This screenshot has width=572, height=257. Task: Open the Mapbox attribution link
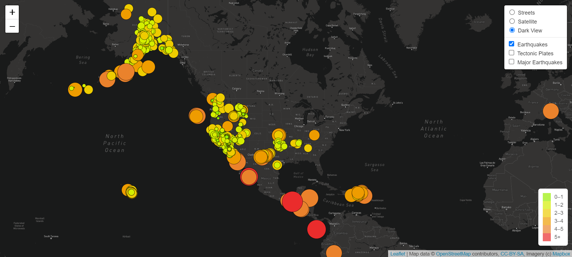tap(561, 254)
